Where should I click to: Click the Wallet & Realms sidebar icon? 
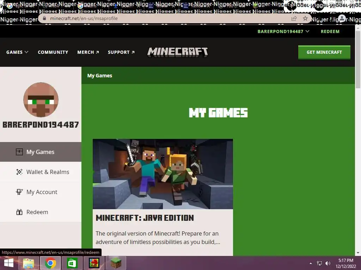coord(19,172)
